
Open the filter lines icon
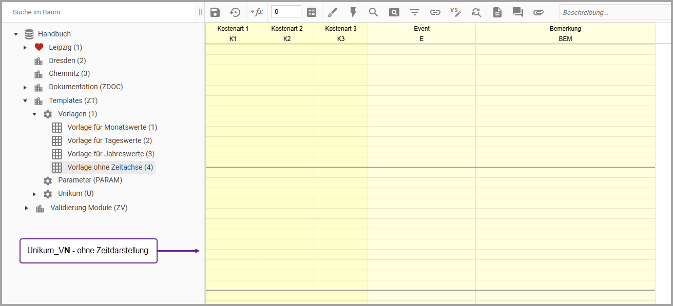click(414, 12)
